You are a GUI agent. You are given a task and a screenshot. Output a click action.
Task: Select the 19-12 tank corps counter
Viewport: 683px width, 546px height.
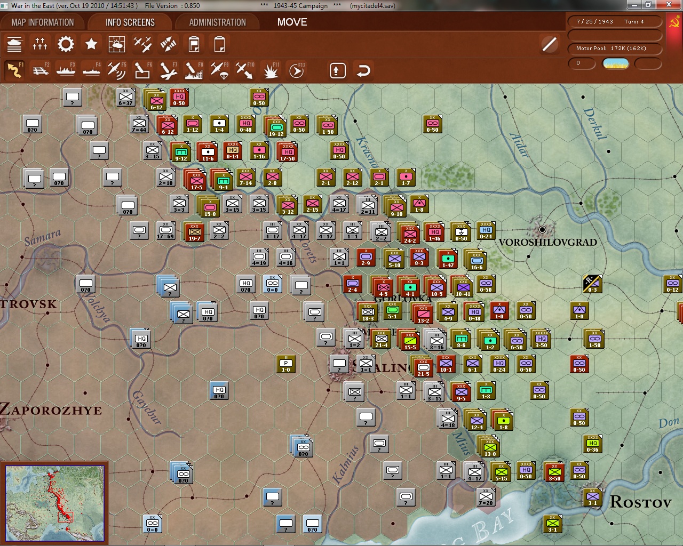coord(276,127)
